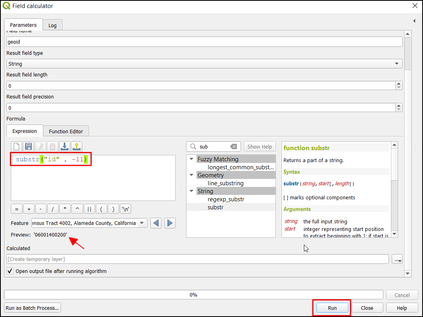
Task: Export user expressions with the upload arrow icon
Action: (77, 146)
